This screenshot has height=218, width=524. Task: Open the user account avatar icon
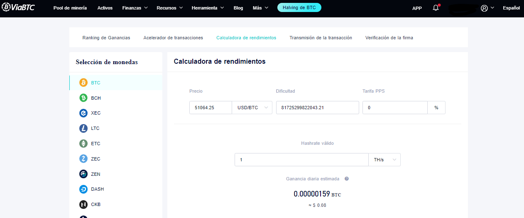click(484, 8)
